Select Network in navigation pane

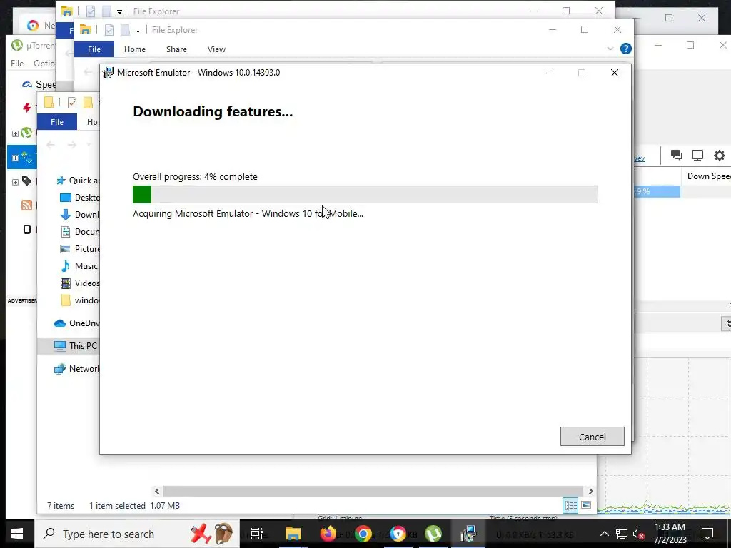(76, 369)
